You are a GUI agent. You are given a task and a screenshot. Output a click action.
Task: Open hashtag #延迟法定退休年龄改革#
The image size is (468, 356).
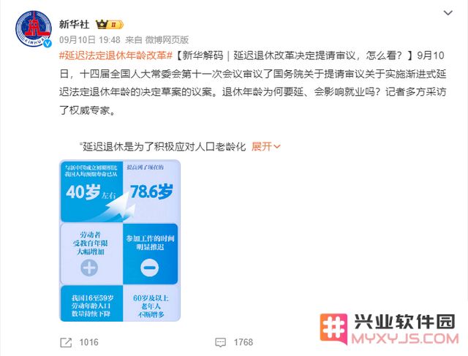pyautogui.click(x=116, y=56)
